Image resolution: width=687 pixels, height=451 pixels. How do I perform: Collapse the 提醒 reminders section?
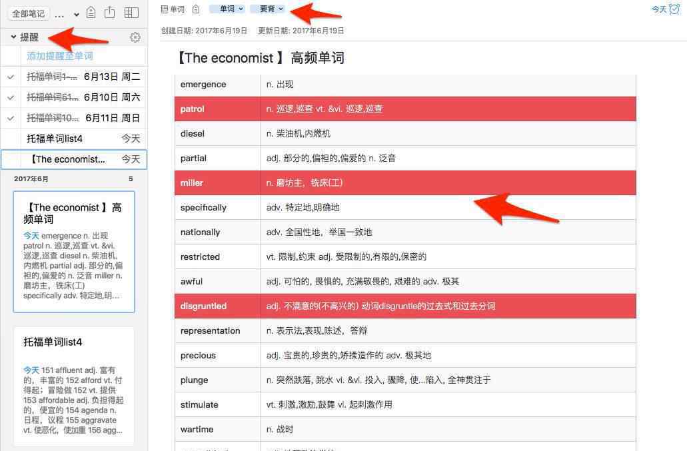(x=13, y=37)
